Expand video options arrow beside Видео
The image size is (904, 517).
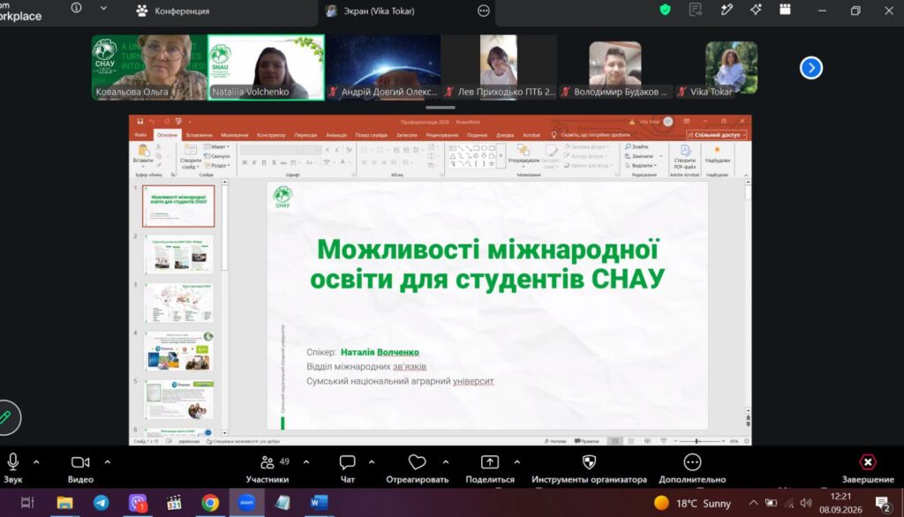(x=107, y=462)
